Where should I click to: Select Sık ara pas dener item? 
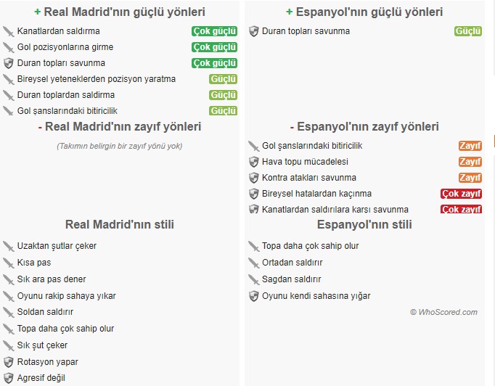pos(52,279)
